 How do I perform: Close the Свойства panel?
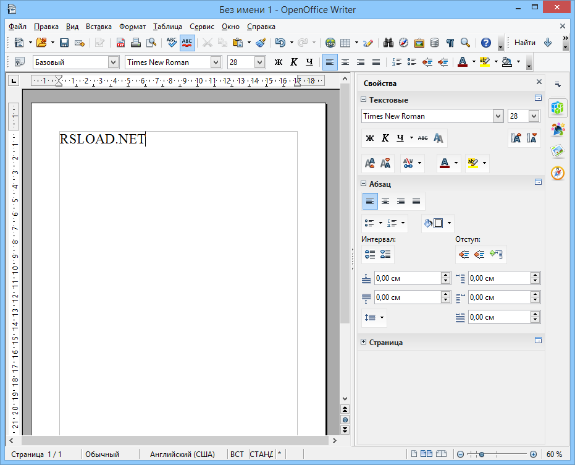[x=539, y=81]
